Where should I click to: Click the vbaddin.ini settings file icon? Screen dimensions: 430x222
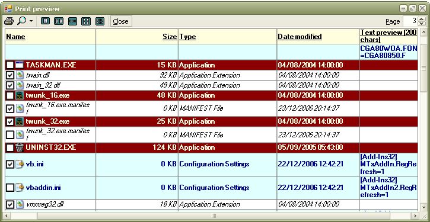tap(20, 188)
